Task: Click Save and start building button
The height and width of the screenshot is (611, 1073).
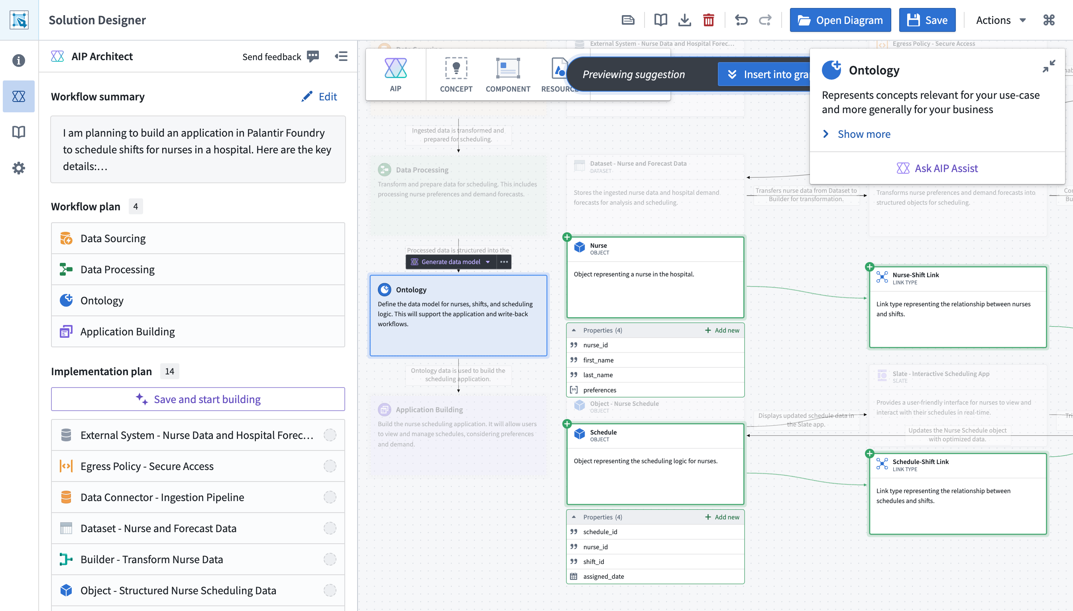Action: pyautogui.click(x=198, y=399)
